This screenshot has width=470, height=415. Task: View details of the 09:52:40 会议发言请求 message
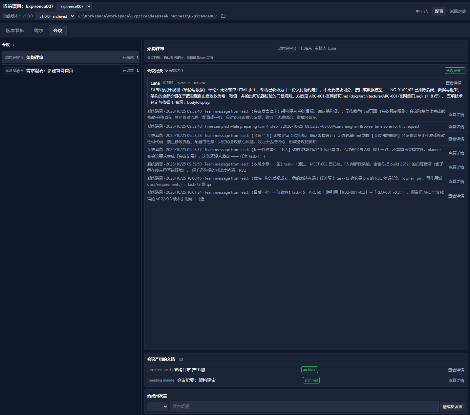coord(456,115)
